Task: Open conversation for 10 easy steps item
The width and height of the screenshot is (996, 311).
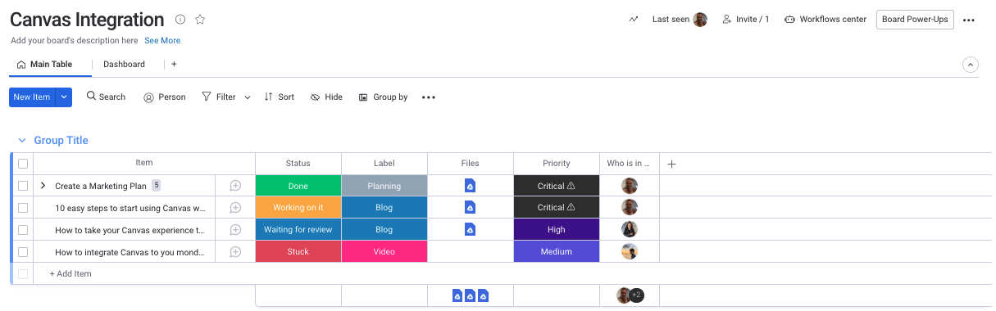Action: click(235, 208)
